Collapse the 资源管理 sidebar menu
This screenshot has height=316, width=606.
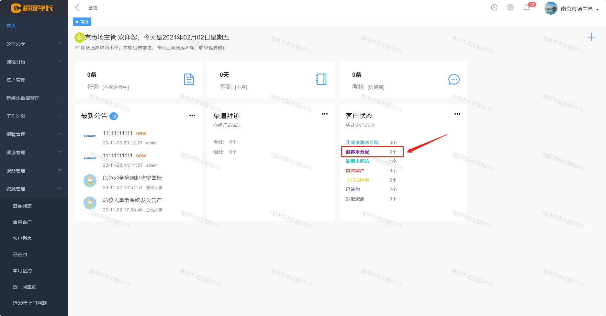[34, 189]
